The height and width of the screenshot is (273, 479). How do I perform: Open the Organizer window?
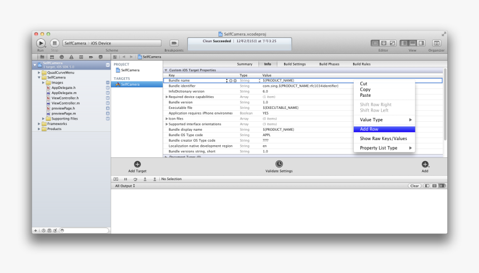point(436,43)
